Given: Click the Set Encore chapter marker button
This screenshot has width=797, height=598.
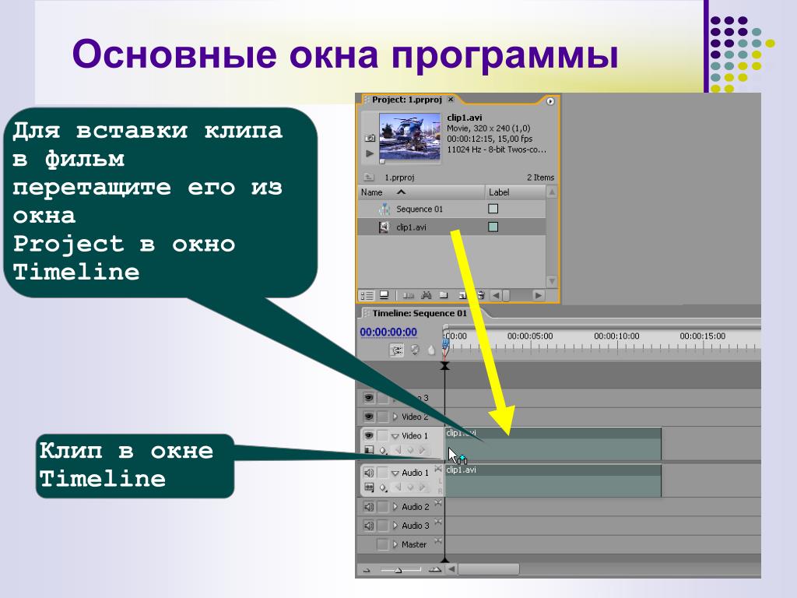Looking at the screenshot, I should click(x=415, y=350).
